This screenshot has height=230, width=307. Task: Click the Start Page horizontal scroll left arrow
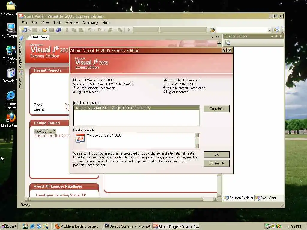[27, 199]
